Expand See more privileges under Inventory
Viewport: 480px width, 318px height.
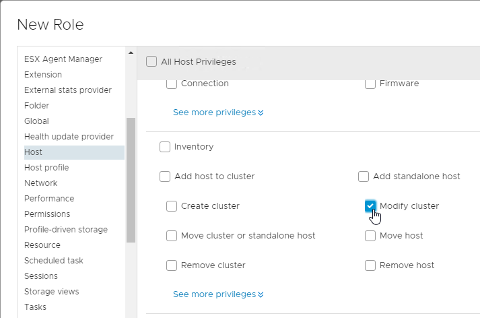coord(218,294)
